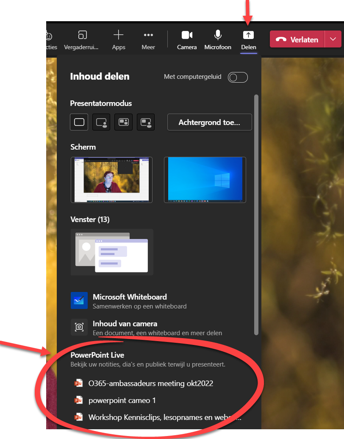Share the Windows desktop screen thumbnail
Image resolution: width=344 pixels, height=439 pixels.
[x=205, y=180]
